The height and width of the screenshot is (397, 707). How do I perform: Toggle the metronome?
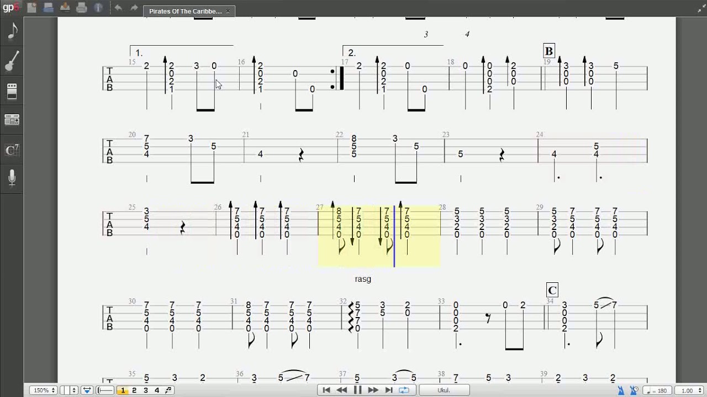tap(621, 390)
